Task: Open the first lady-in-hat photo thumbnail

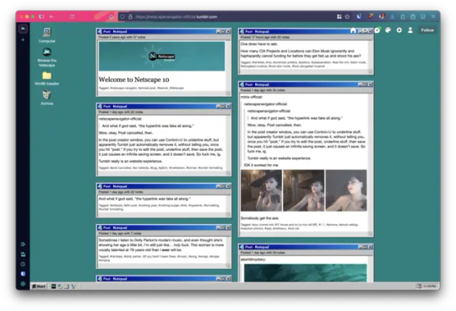Action: [261, 190]
